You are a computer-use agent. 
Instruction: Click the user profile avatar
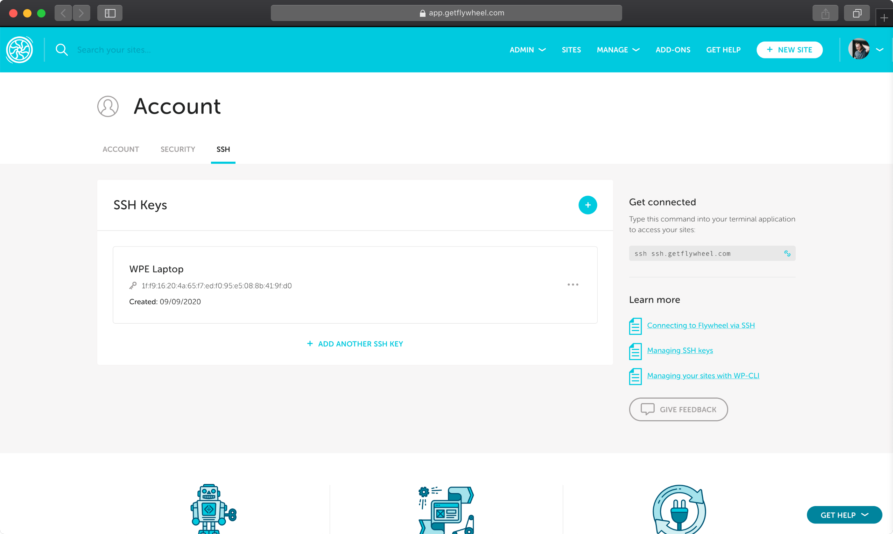(x=858, y=49)
